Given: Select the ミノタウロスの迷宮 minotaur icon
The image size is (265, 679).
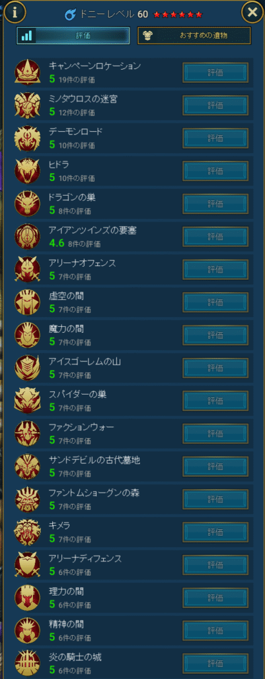Looking at the screenshot, I should pos(28,105).
